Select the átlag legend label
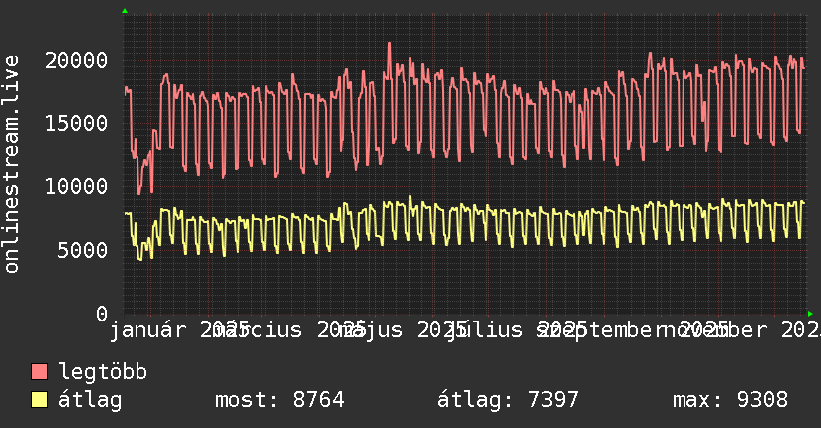The image size is (821, 428). pyautogui.click(x=90, y=400)
